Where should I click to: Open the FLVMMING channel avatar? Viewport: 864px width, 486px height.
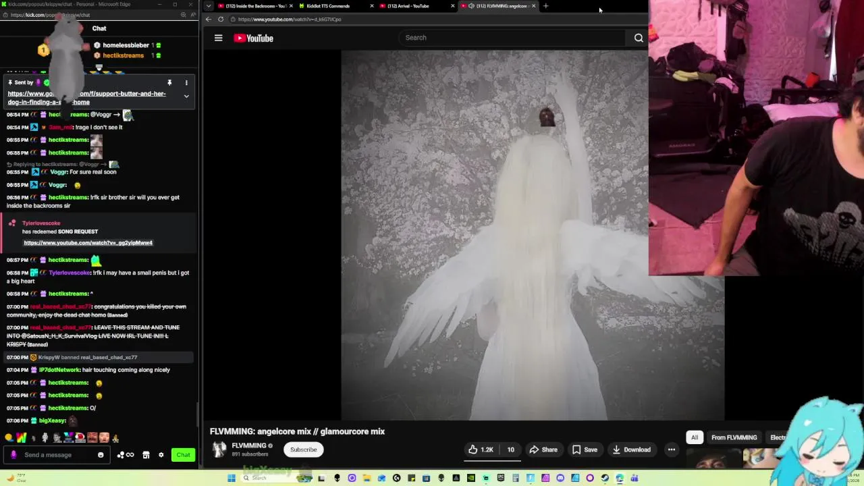pyautogui.click(x=219, y=449)
